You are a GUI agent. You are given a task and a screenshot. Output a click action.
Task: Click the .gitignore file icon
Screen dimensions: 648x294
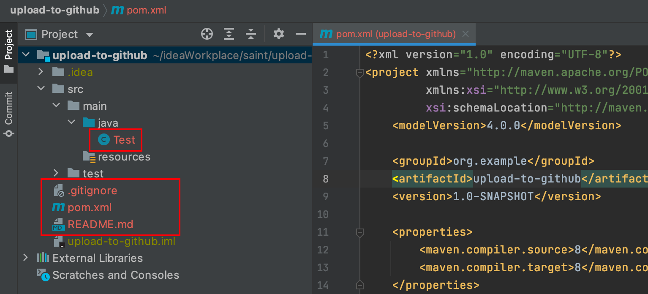coord(58,191)
